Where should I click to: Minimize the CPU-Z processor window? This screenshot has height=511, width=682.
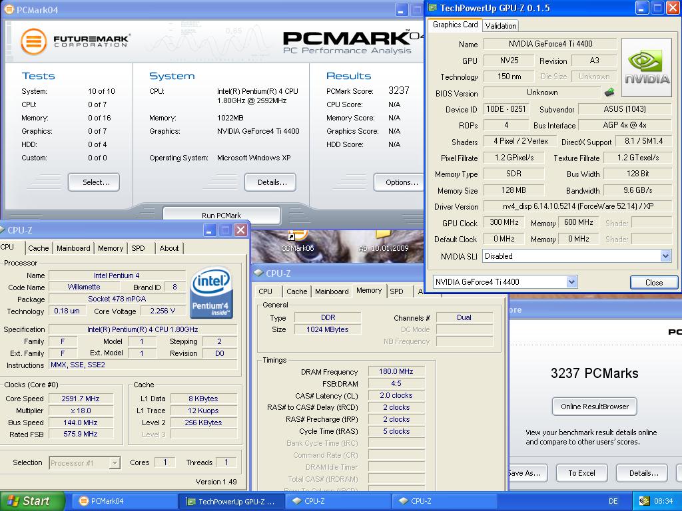pos(210,230)
